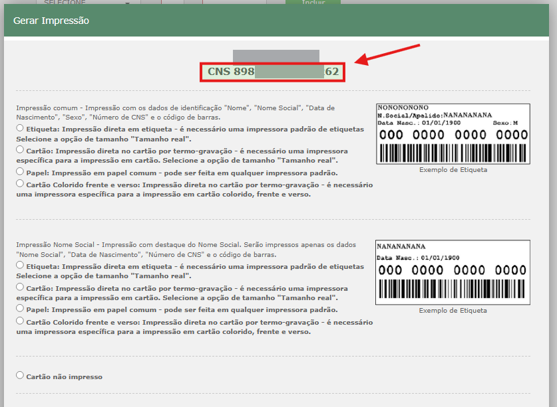Screen dimensions: 557x407
Task: Select Etiqueta option under Impressão Nome Social
Action: point(20,265)
